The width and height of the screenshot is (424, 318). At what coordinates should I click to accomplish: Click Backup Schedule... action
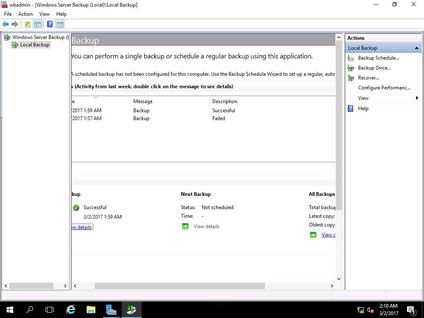coord(378,58)
